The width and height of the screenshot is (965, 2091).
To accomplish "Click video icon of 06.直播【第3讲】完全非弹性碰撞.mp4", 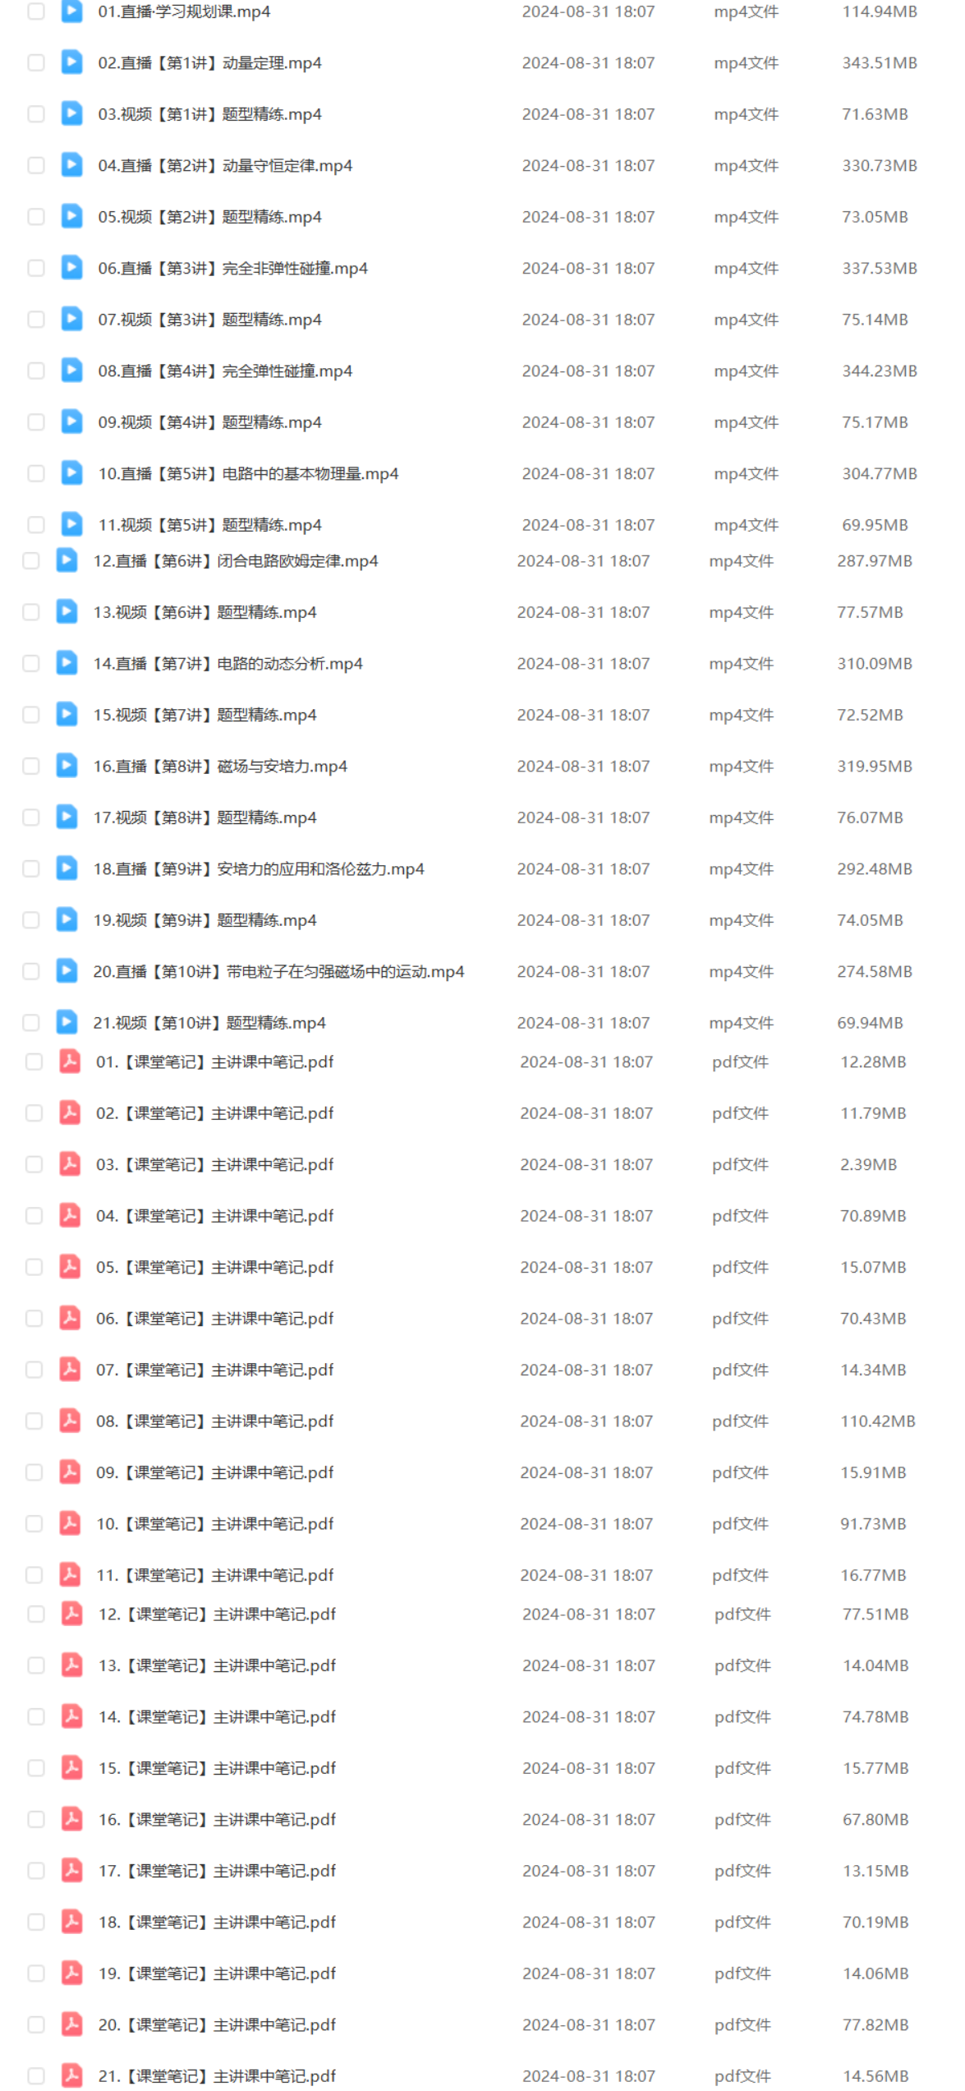I will (72, 268).
